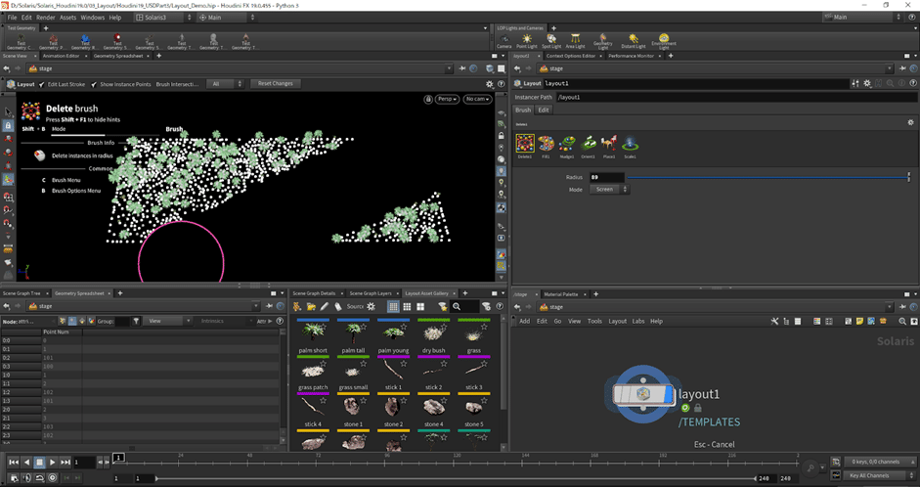Open the Render menu
920x487 pixels.
45,18
